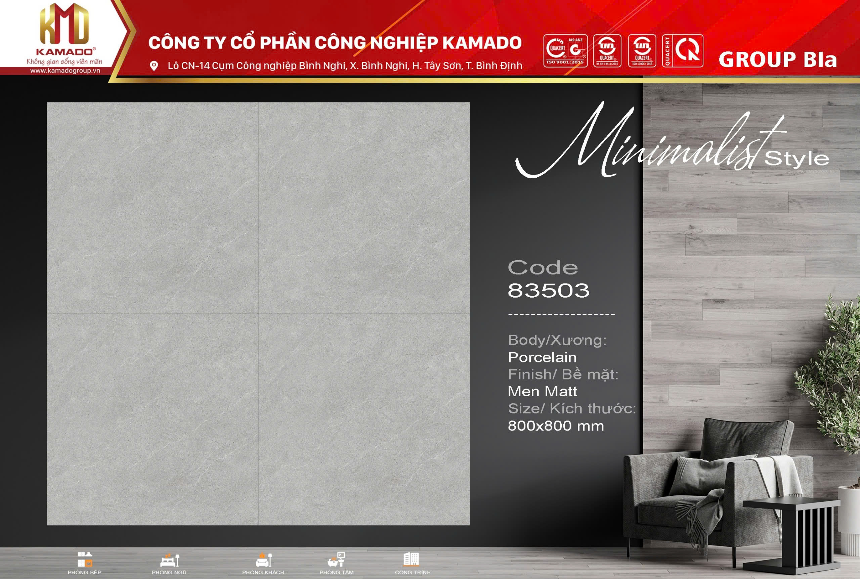
Task: Click the address line Lô CN-14 Cụm Công nghiệp
Action: 345,66
